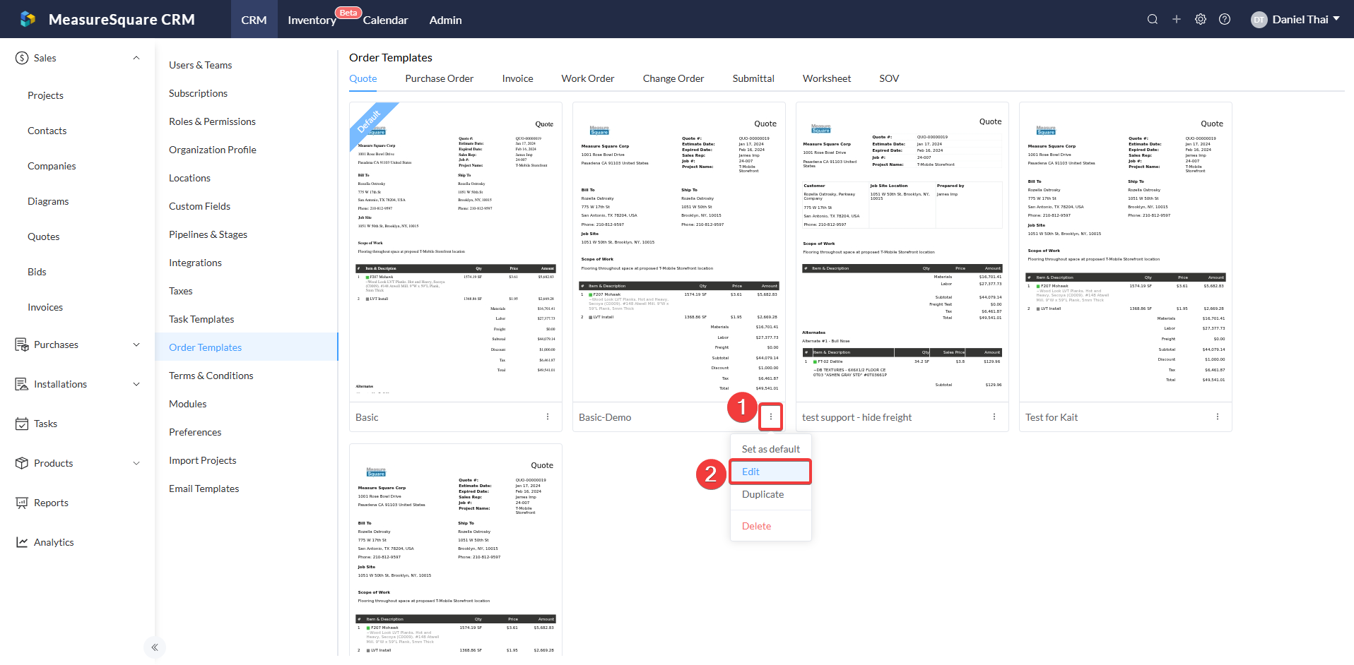The height and width of the screenshot is (665, 1354).
Task: Open the help question mark icon
Action: [x=1225, y=19]
